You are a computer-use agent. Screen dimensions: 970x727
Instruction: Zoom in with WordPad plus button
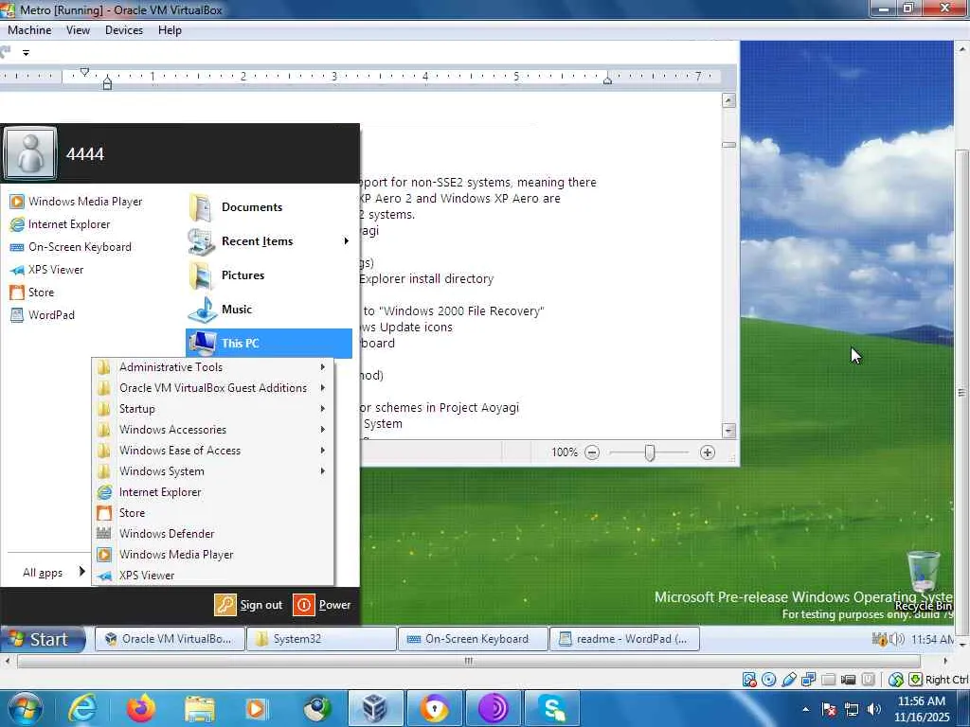[707, 452]
